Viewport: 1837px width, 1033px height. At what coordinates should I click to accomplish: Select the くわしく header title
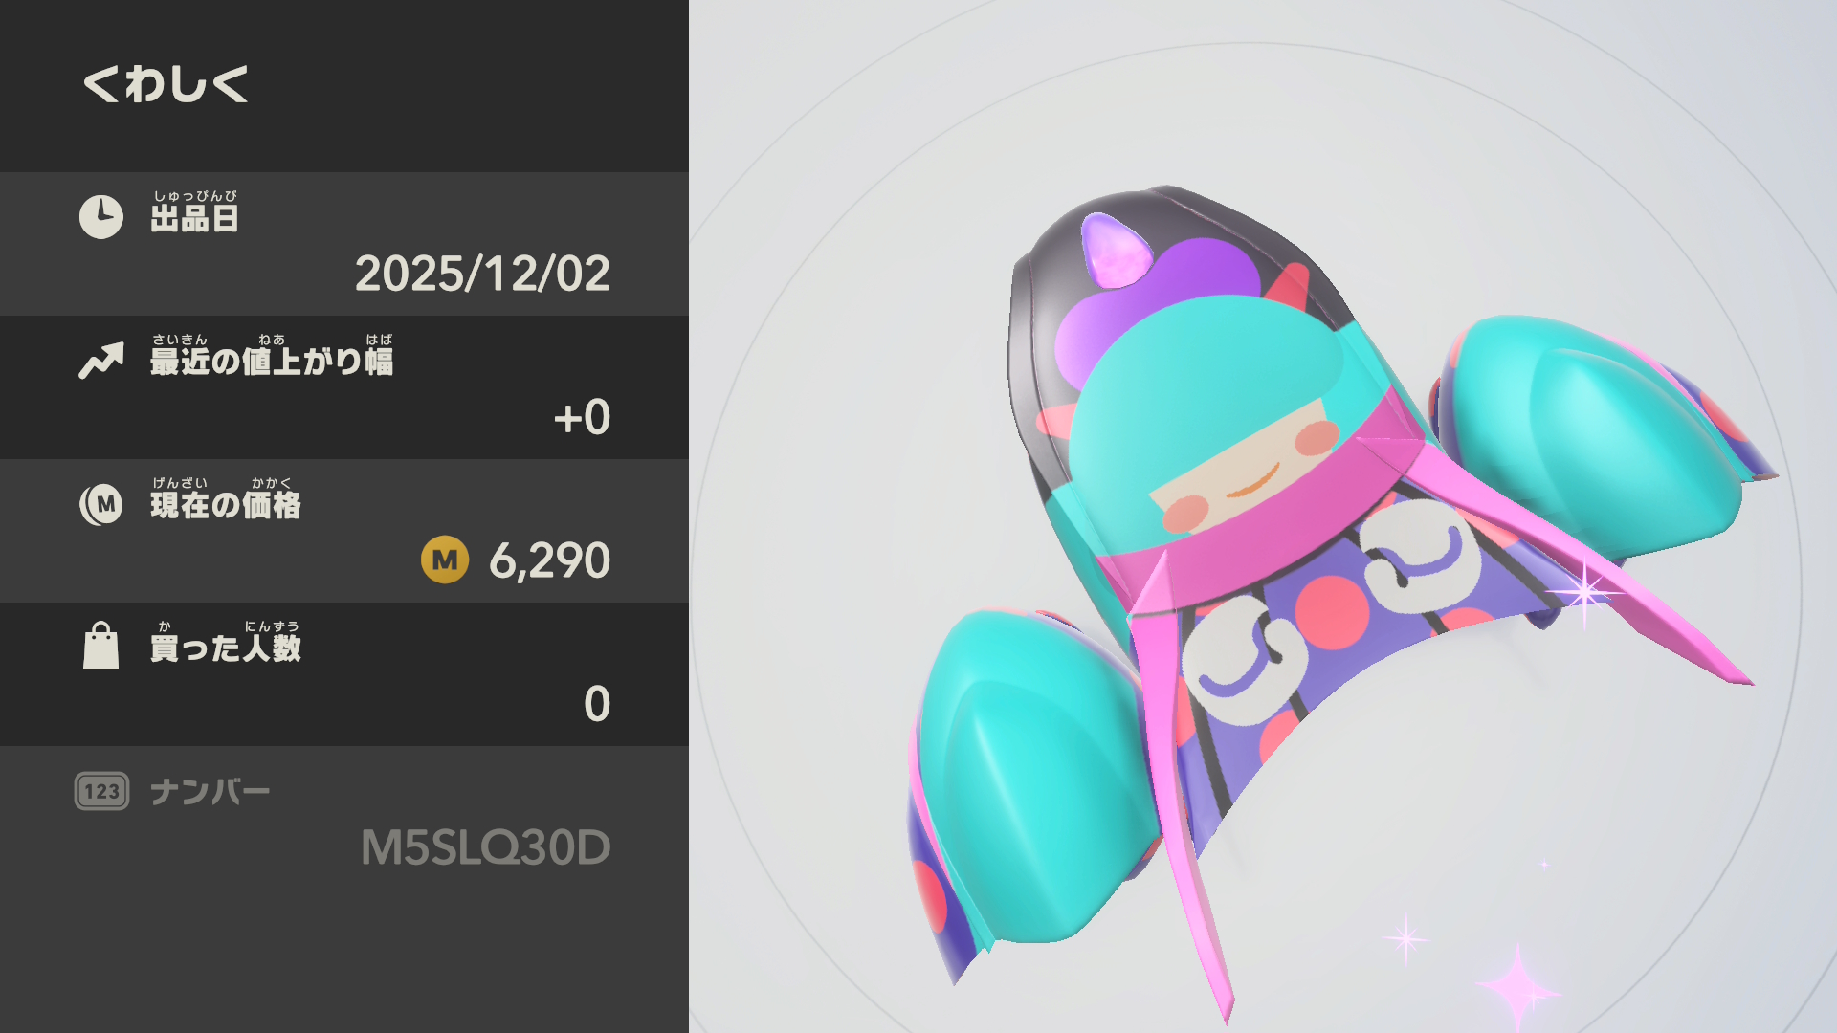point(166,84)
